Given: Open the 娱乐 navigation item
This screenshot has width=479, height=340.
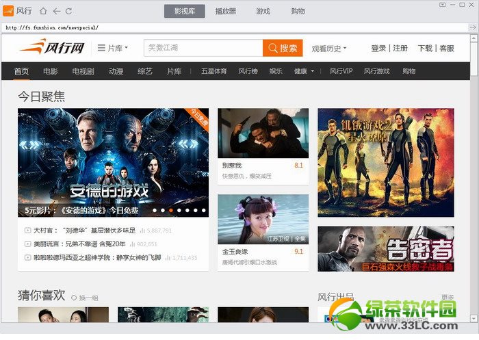Looking at the screenshot, I should (276, 71).
